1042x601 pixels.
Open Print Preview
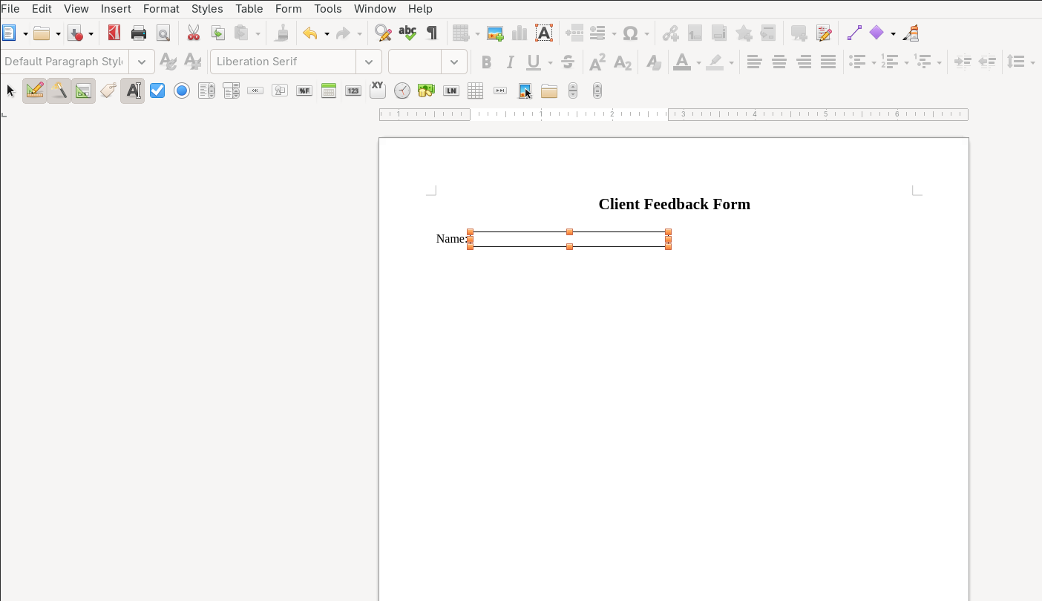pos(163,33)
